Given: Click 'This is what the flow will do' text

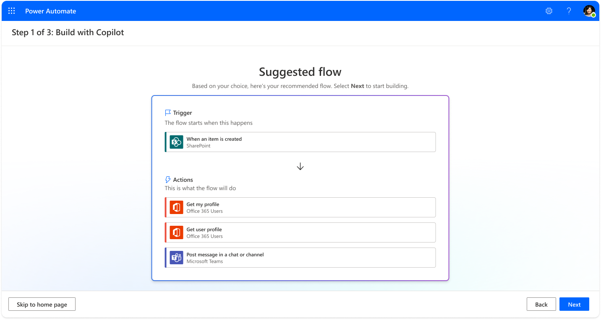Looking at the screenshot, I should [200, 188].
